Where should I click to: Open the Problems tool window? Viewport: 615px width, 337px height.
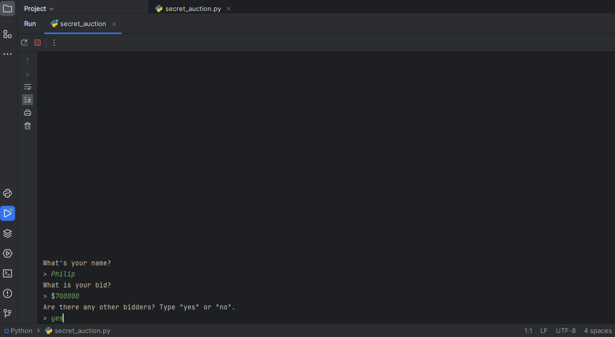8,293
